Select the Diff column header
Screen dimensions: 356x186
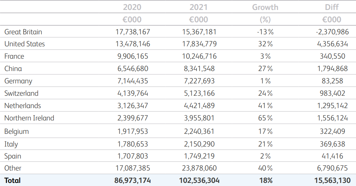(x=332, y=7)
